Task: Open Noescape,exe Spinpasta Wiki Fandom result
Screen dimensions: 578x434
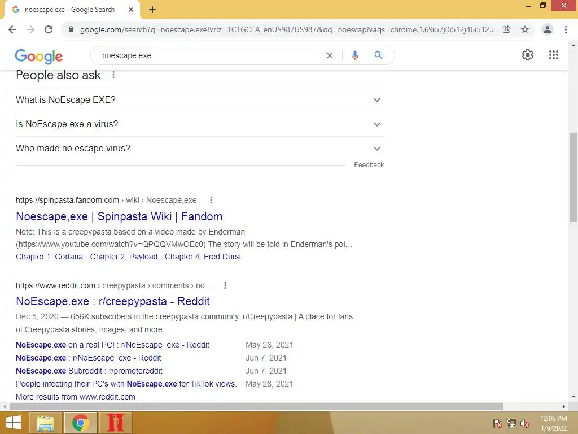Action: click(119, 216)
